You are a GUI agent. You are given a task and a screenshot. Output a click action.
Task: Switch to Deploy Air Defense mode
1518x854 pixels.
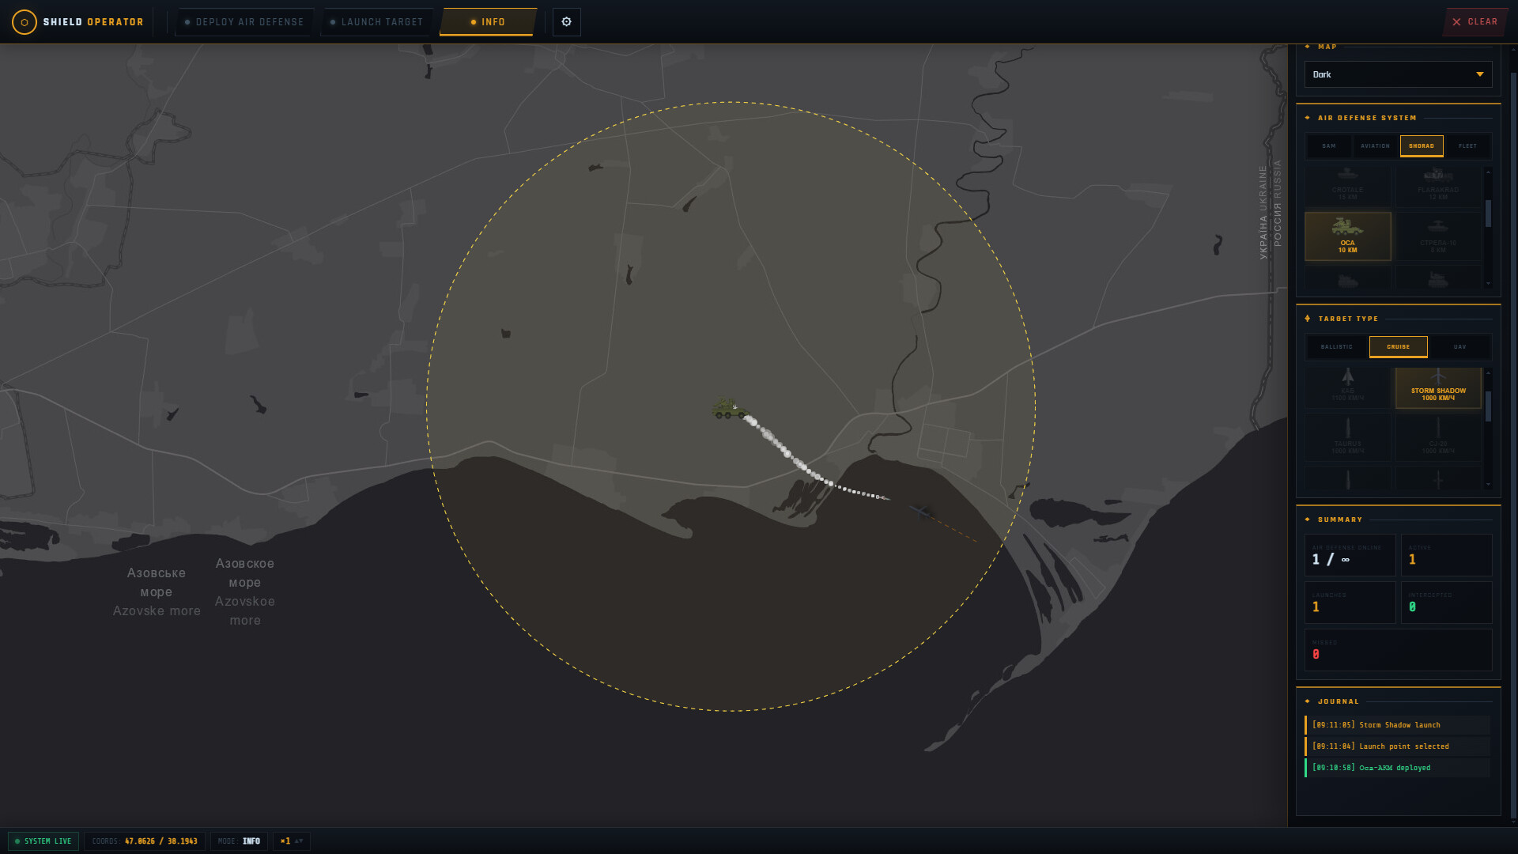point(244,22)
